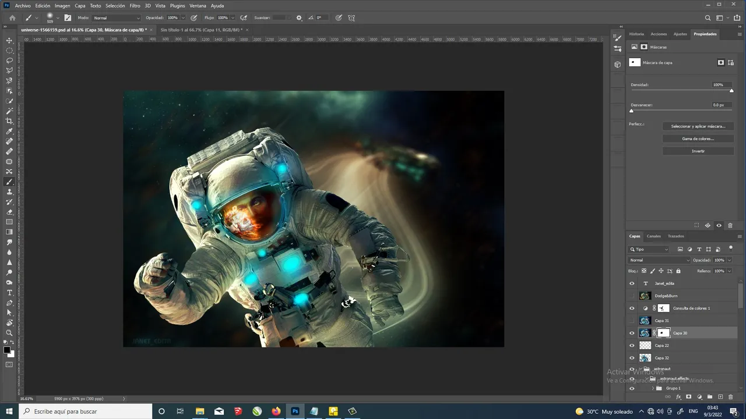Switch to the Historia tab
Screen dimensions: 746x419
pyautogui.click(x=636, y=34)
